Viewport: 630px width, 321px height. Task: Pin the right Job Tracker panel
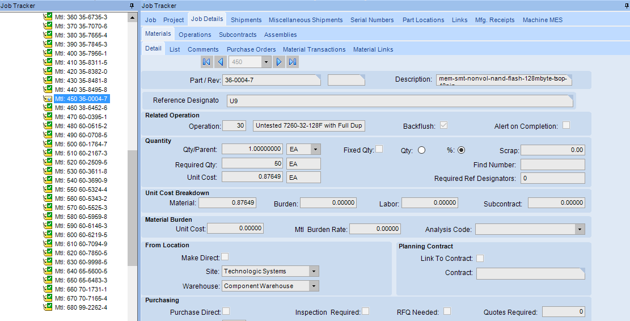627,6
